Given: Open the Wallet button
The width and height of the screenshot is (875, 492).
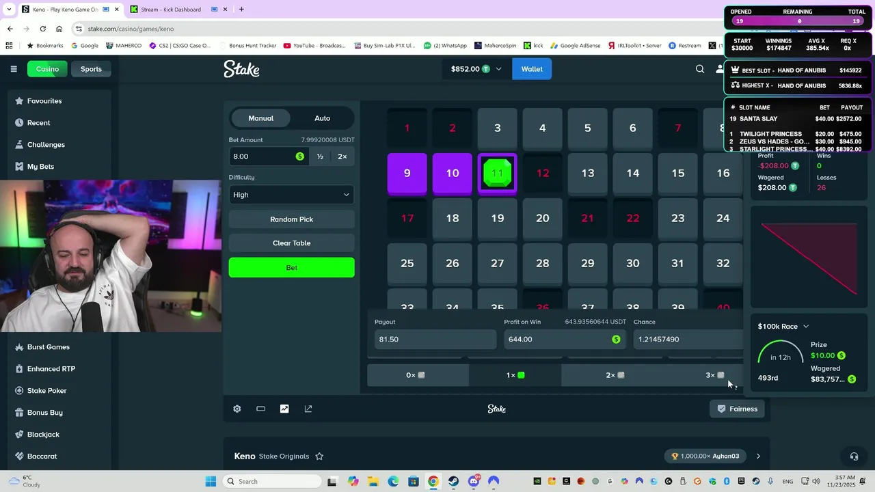Looking at the screenshot, I should [x=532, y=69].
